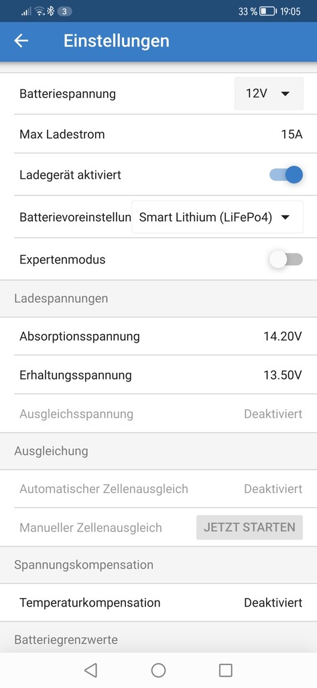Viewport: 317px width, 688px height.
Task: Tap the recent apps square button
Action: 225,670
